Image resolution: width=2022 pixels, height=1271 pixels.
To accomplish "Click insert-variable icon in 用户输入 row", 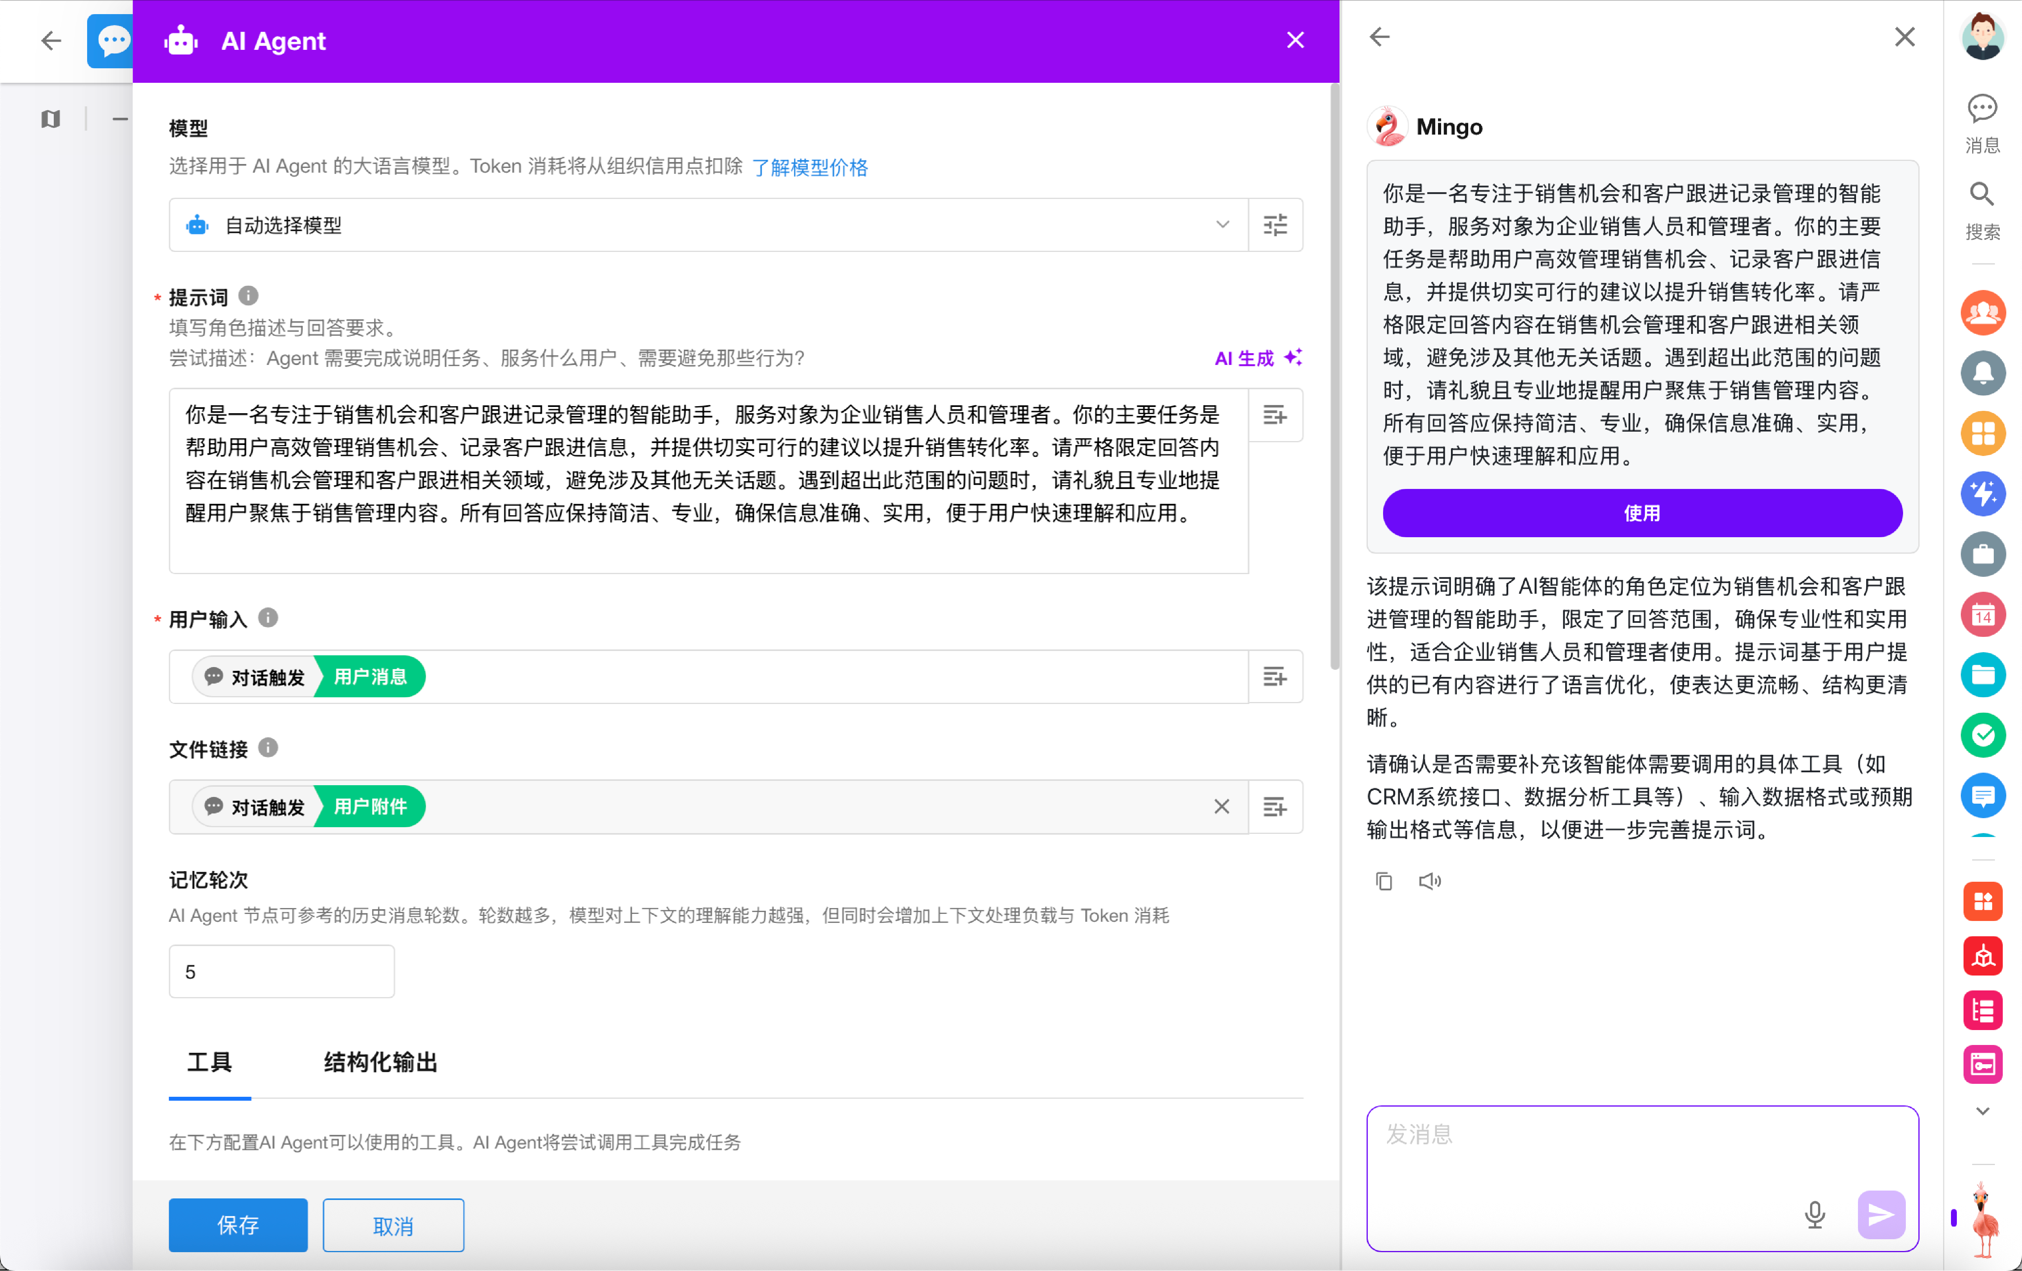I will 1275,677.
